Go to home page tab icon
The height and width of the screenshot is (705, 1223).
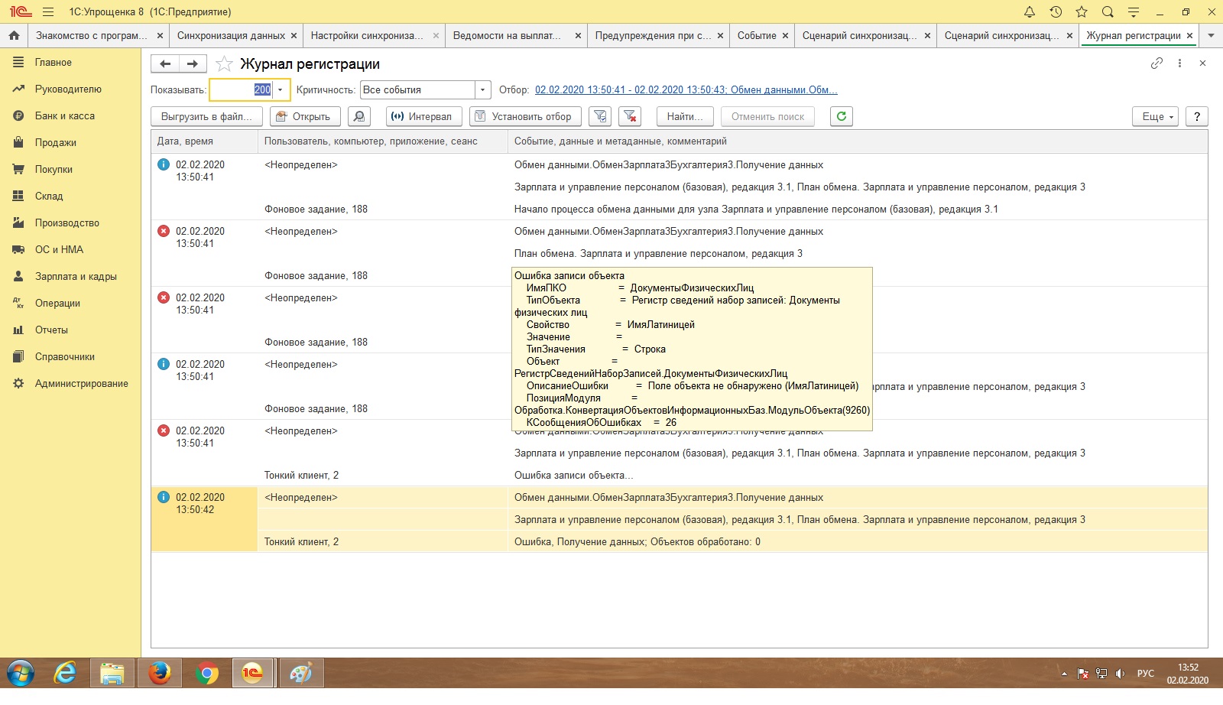click(x=14, y=35)
